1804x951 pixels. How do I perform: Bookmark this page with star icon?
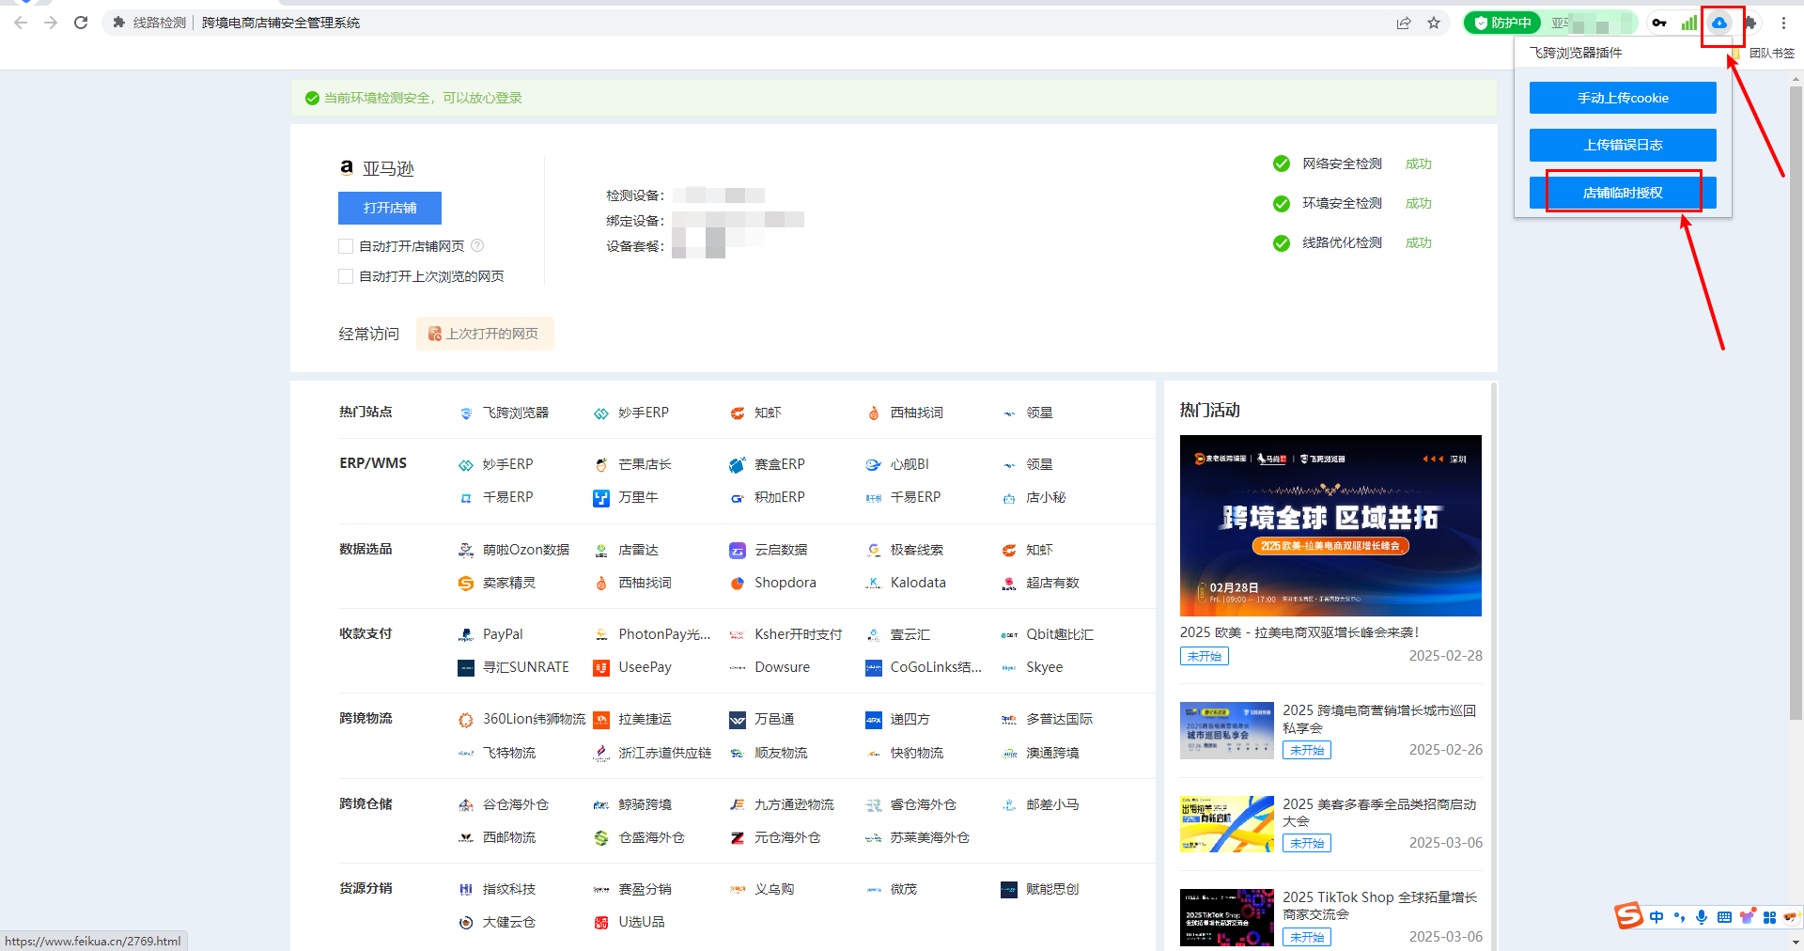coord(1434,23)
